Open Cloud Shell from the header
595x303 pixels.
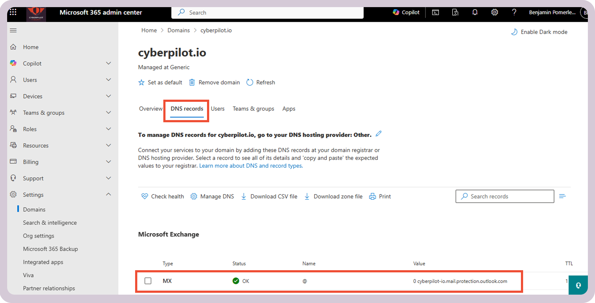point(435,12)
